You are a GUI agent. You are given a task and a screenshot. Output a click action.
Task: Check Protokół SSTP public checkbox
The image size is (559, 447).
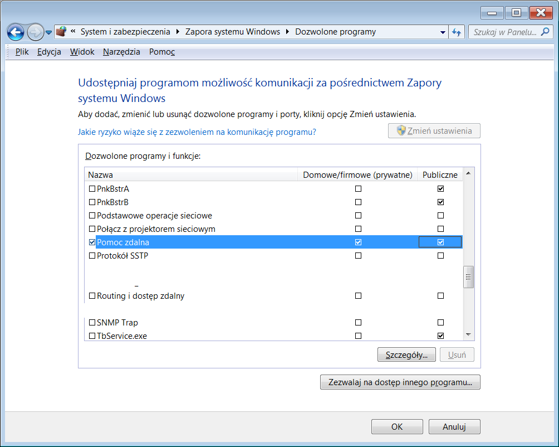coord(440,255)
